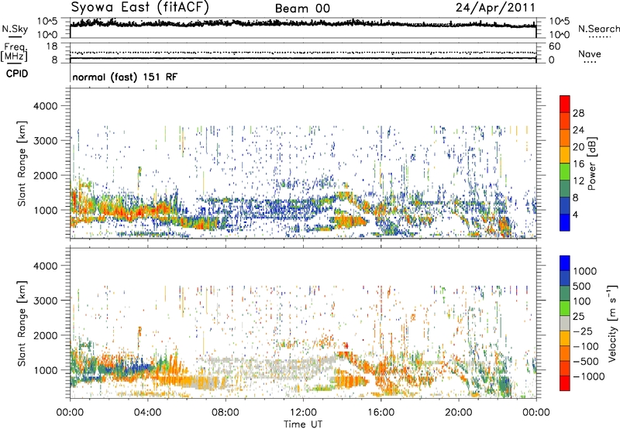Click the 'Beam 00' label
Viewport: 620px width, 429px height.
tap(302, 9)
